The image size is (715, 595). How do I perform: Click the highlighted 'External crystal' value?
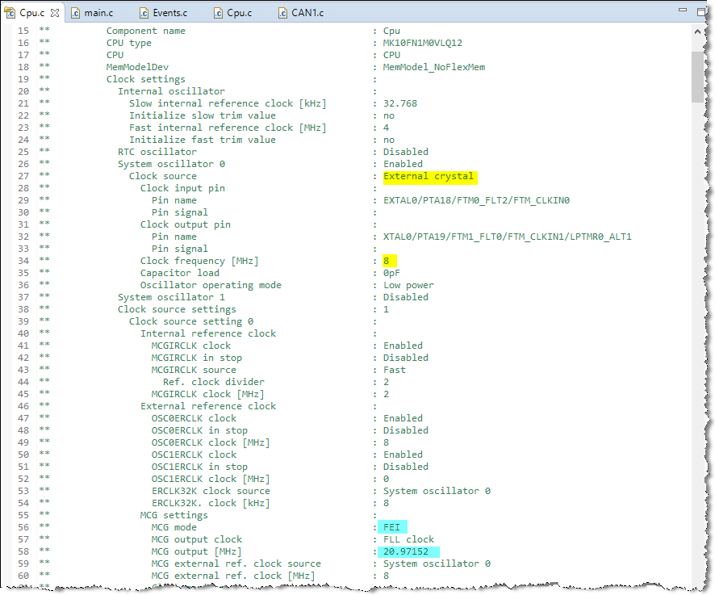429,176
